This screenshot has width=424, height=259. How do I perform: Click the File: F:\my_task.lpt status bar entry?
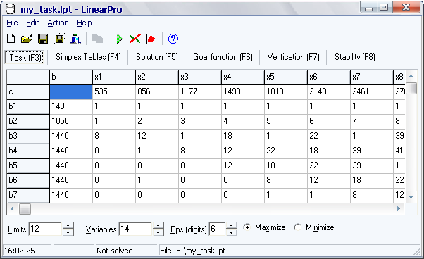click(x=192, y=251)
